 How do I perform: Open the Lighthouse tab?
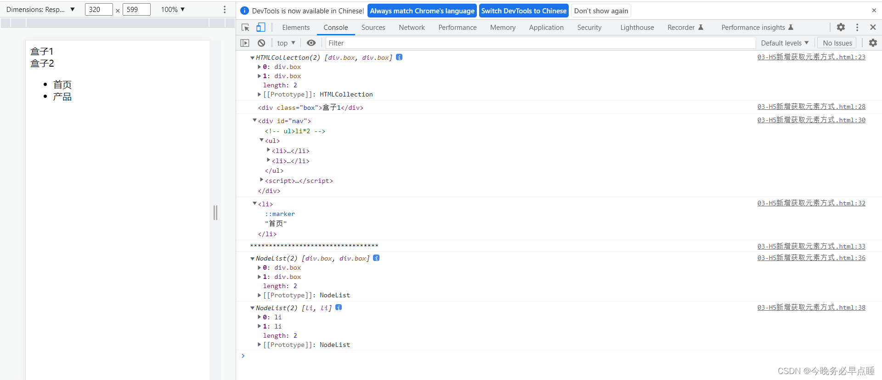point(637,28)
